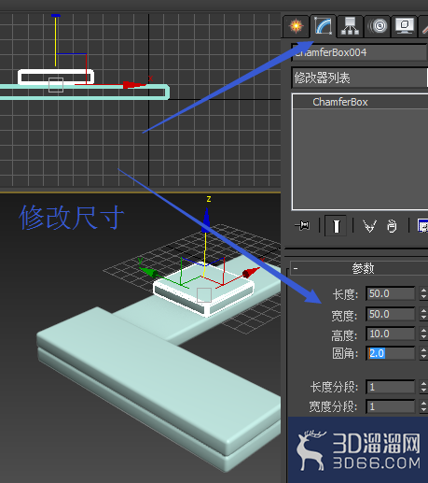Click the red X axis arrow in top viewport
This screenshot has width=428, height=483.
pyautogui.click(x=134, y=85)
